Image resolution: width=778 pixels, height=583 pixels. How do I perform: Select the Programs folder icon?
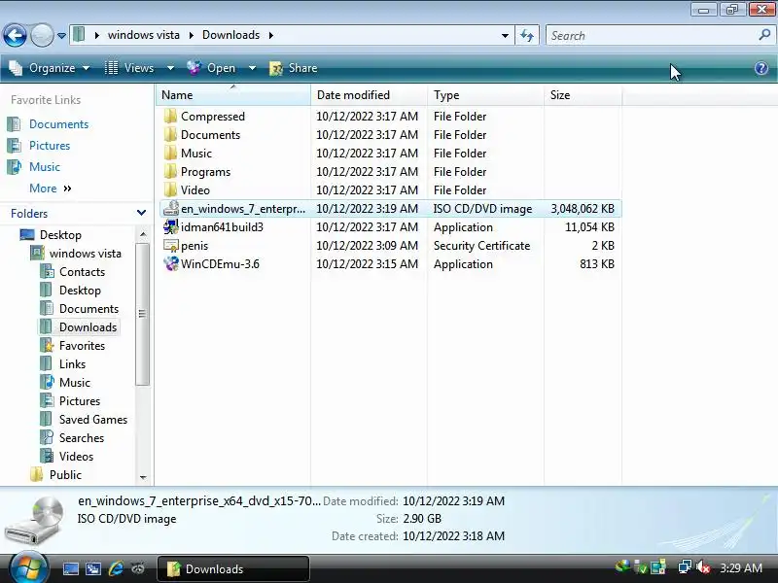click(170, 172)
